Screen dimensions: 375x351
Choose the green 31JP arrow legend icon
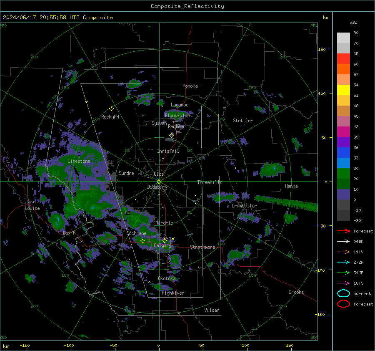343,273
